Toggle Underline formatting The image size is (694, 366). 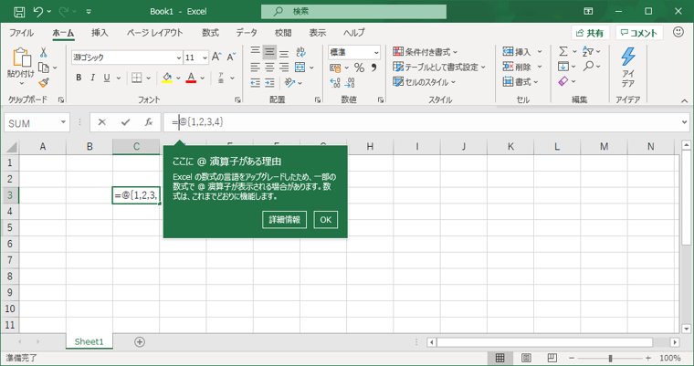click(107, 78)
